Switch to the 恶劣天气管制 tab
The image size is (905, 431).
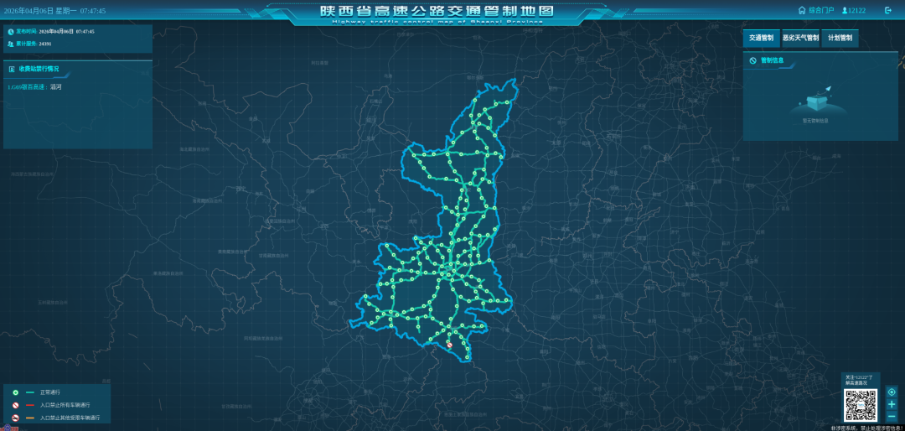(x=800, y=38)
